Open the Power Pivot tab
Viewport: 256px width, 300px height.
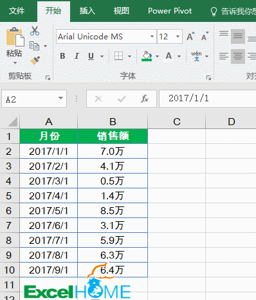click(170, 11)
